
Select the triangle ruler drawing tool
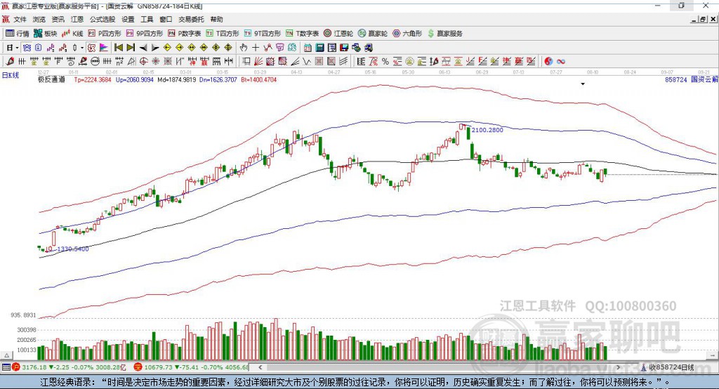coord(131,62)
